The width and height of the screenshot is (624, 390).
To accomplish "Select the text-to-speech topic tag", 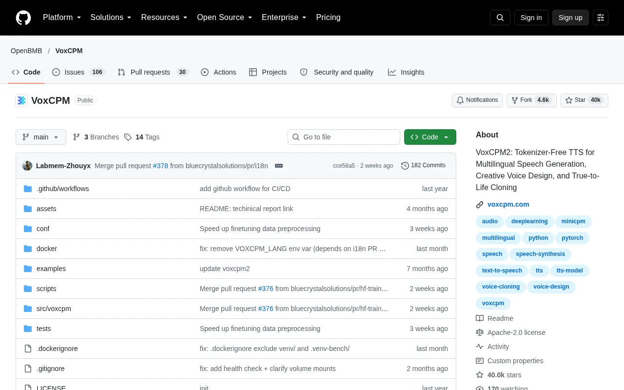I will click(502, 271).
